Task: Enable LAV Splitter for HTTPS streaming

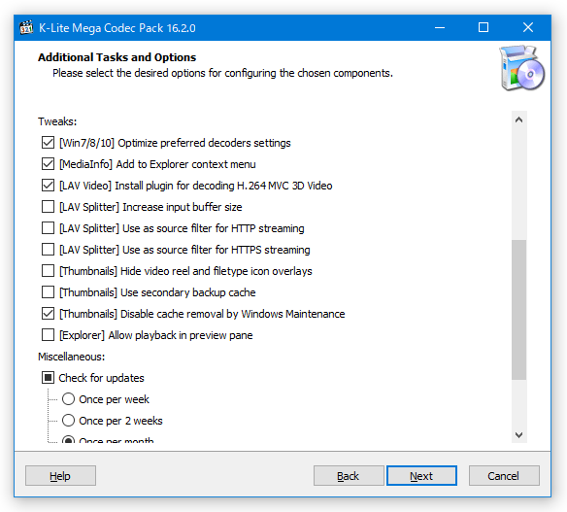Action: pos(48,250)
